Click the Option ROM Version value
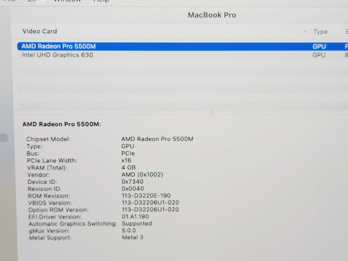Screen dimensions: 348x261 150,209
